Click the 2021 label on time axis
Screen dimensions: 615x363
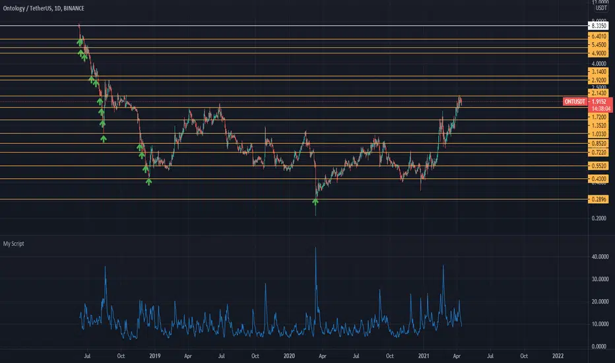coord(423,356)
